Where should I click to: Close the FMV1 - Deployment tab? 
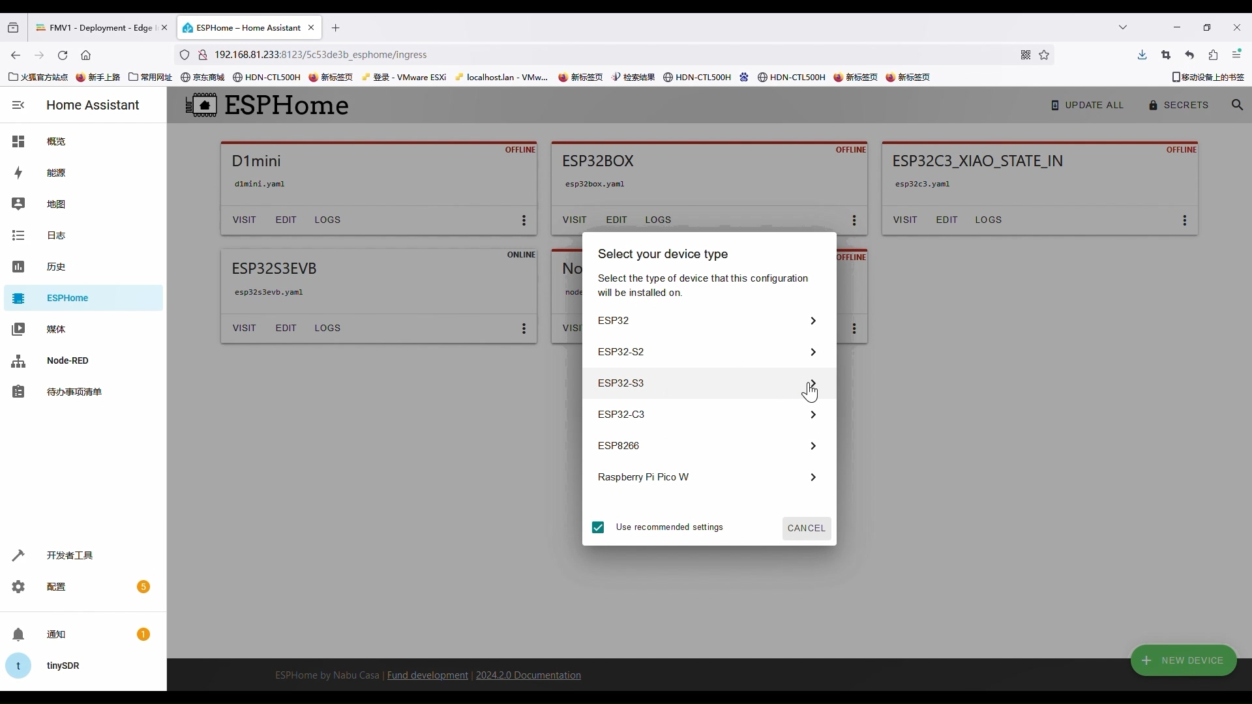164,28
